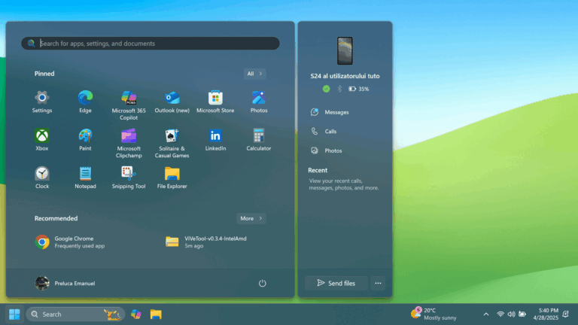Open the Snipping Tool

click(x=129, y=178)
